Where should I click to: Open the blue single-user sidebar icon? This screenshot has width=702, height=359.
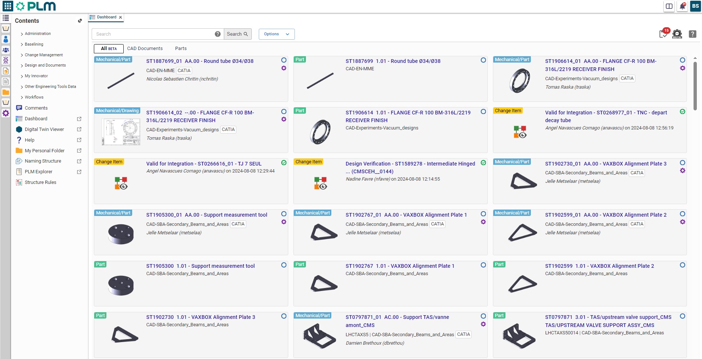(x=6, y=39)
